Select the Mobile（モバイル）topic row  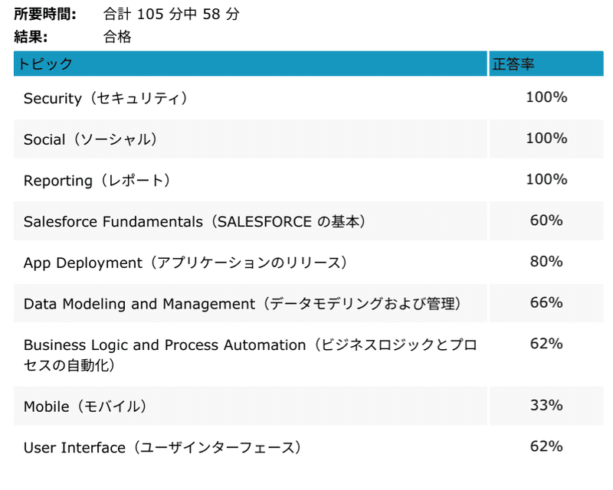point(309,406)
